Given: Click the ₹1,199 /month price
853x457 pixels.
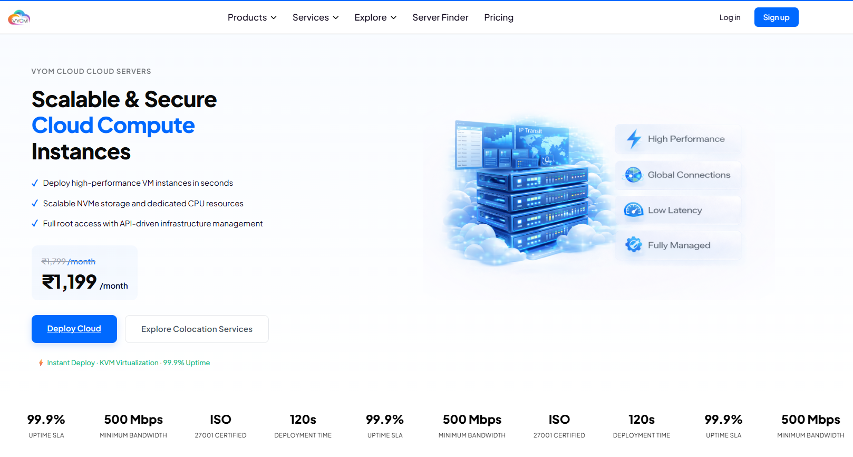Looking at the screenshot, I should point(85,282).
